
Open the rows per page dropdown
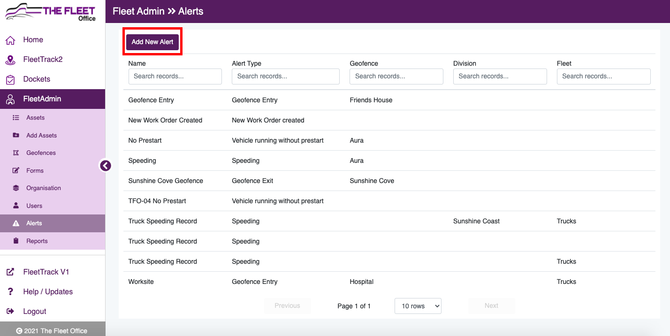(418, 306)
